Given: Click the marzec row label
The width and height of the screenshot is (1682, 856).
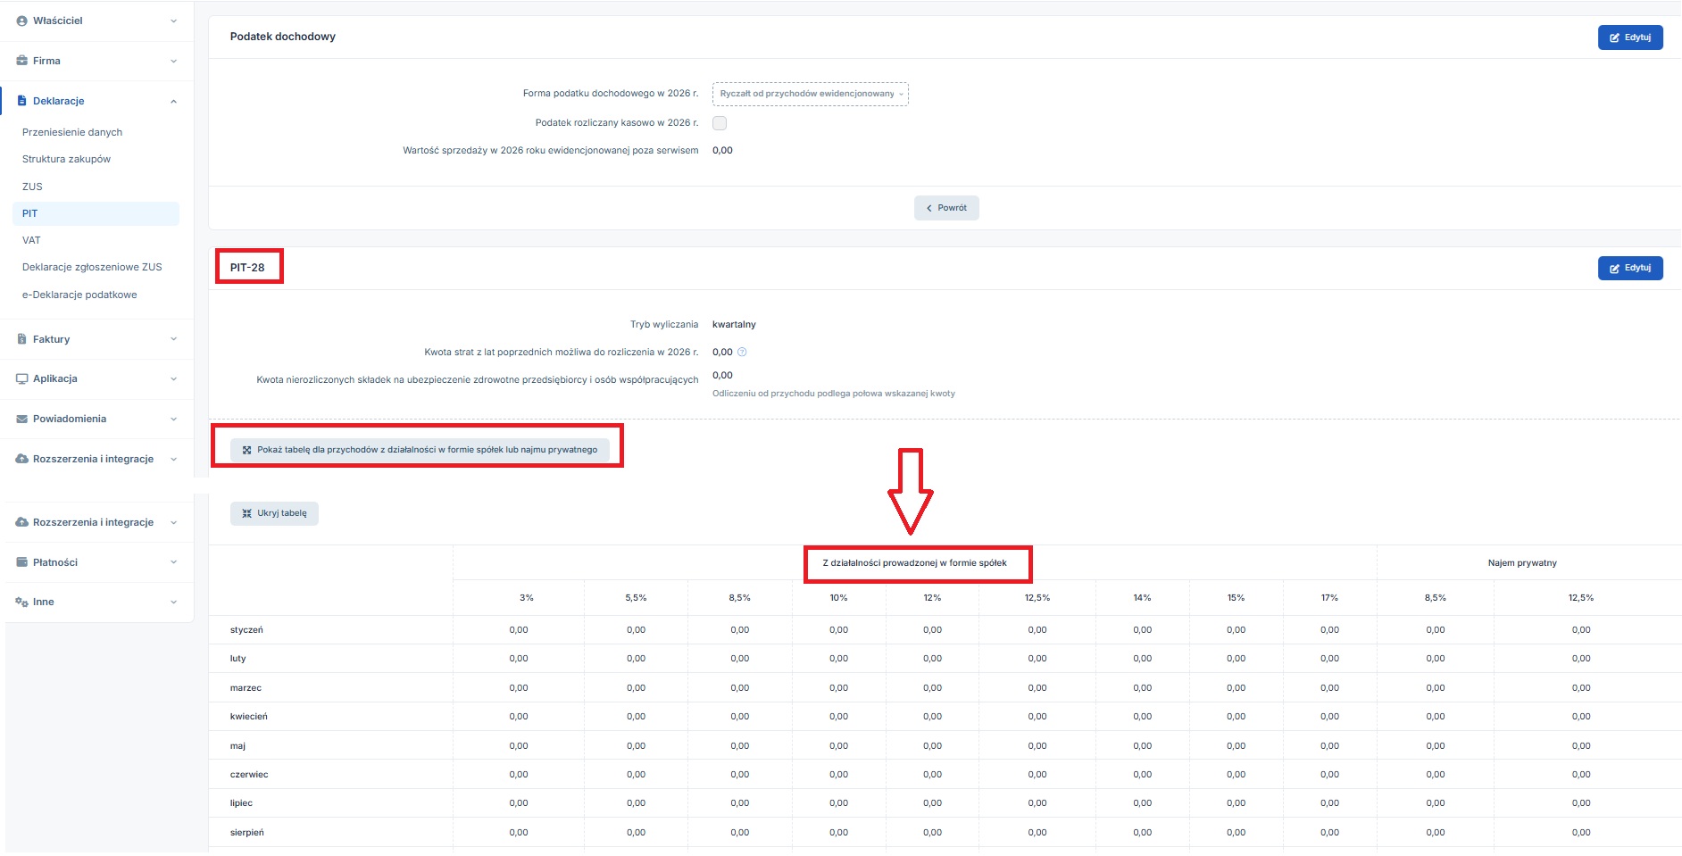Looking at the screenshot, I should point(246,687).
